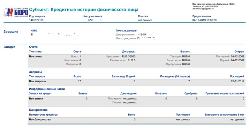
Task: Click the 'Код запроса' label
Action: point(37,16)
